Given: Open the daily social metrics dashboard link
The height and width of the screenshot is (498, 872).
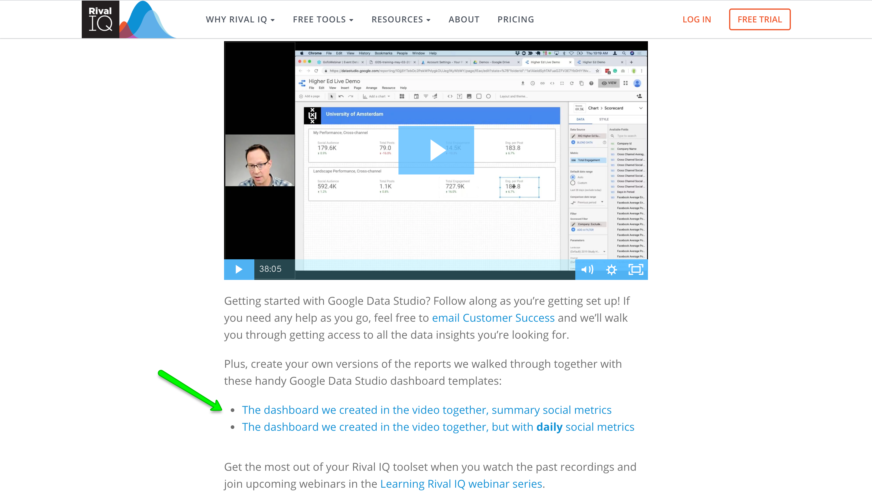Looking at the screenshot, I should point(438,427).
